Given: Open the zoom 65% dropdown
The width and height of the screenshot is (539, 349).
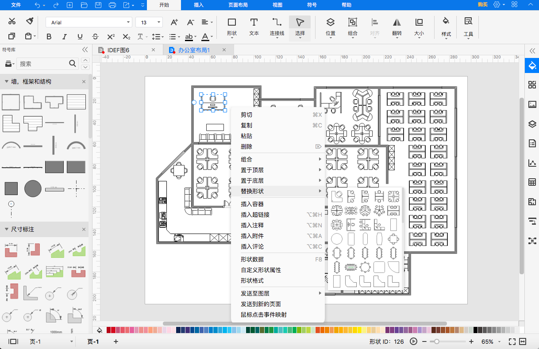Looking at the screenshot, I should click(500, 341).
